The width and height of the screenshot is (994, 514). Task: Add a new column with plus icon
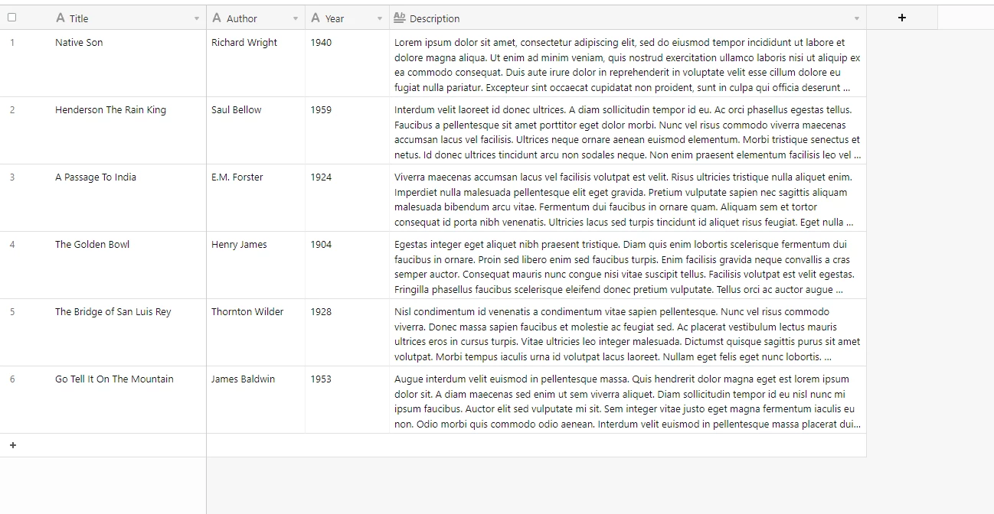[x=901, y=18]
